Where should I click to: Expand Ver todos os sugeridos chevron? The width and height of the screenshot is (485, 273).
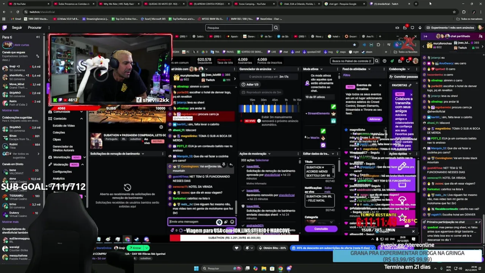coord(38,154)
